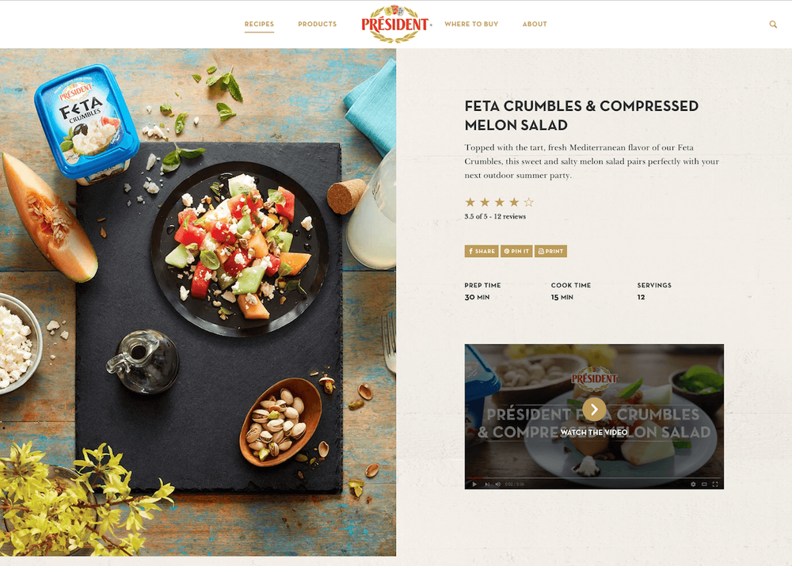The width and height of the screenshot is (792, 566).
Task: Open video settings gear icon
Action: click(693, 484)
